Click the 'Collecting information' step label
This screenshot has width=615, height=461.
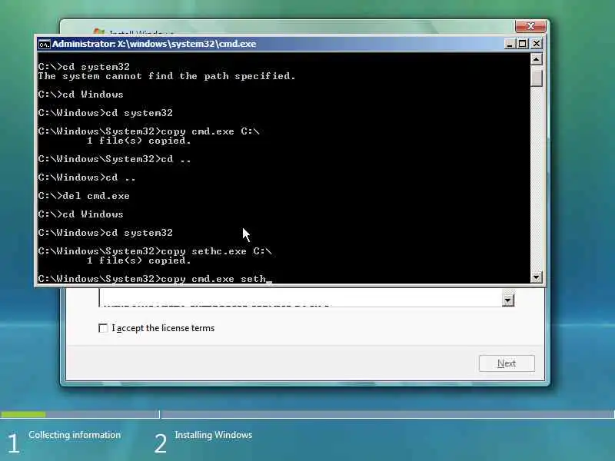coord(75,435)
